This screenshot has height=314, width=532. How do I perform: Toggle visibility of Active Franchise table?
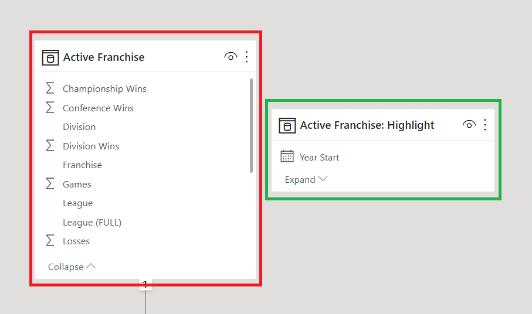(231, 57)
